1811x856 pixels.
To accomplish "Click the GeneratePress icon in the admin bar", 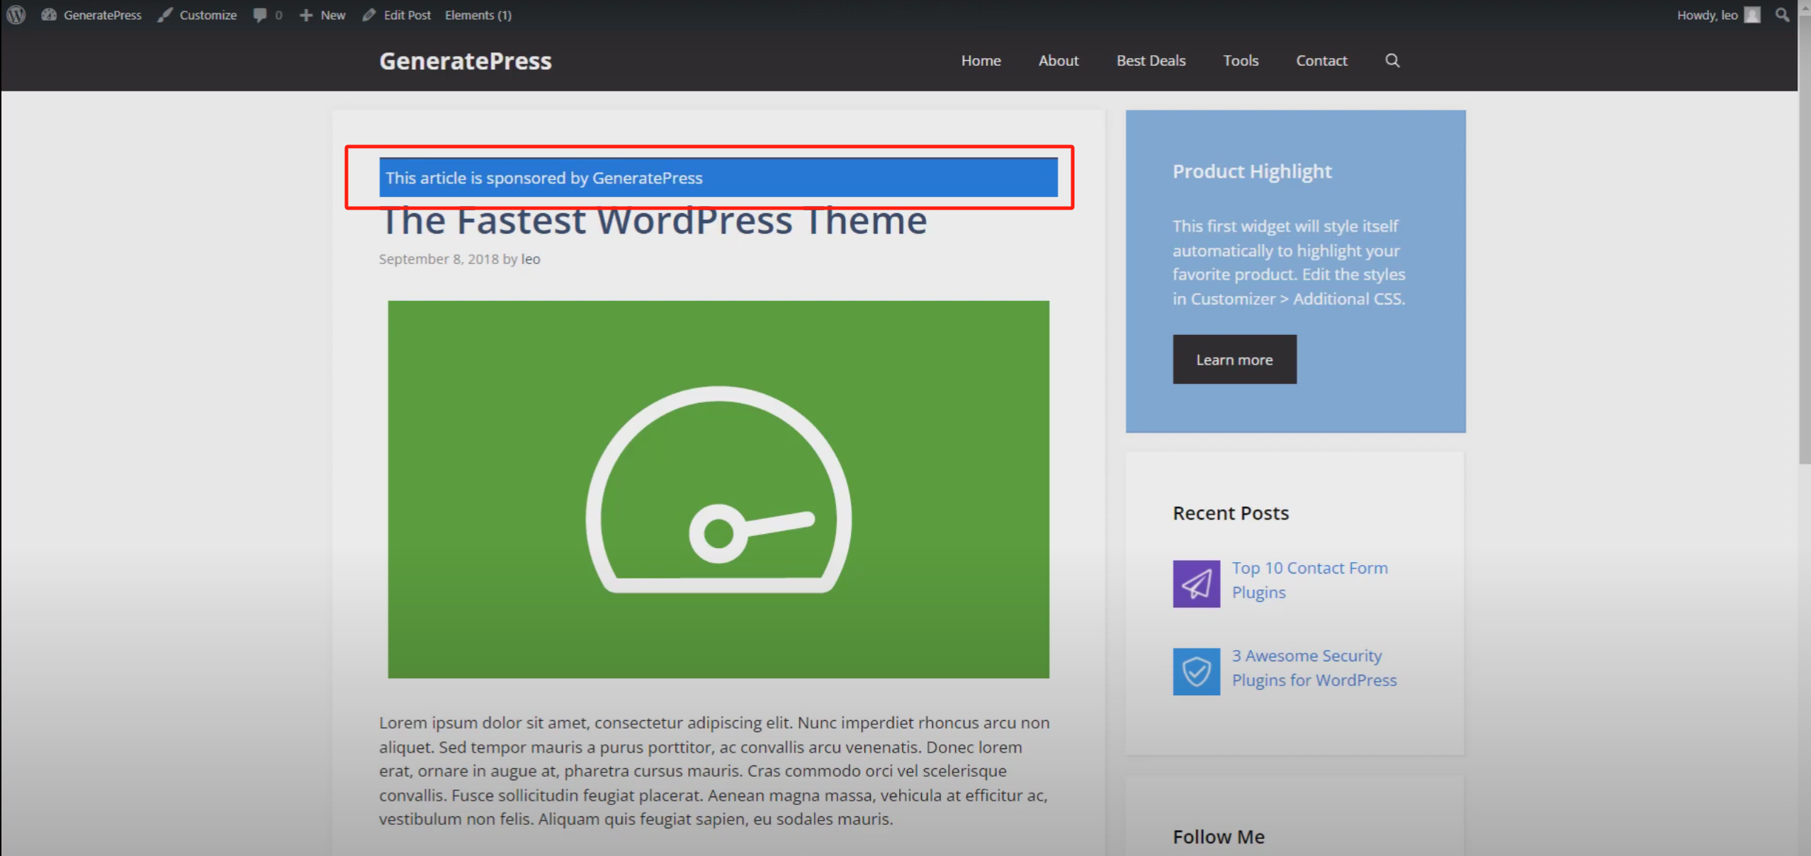I will [x=49, y=14].
